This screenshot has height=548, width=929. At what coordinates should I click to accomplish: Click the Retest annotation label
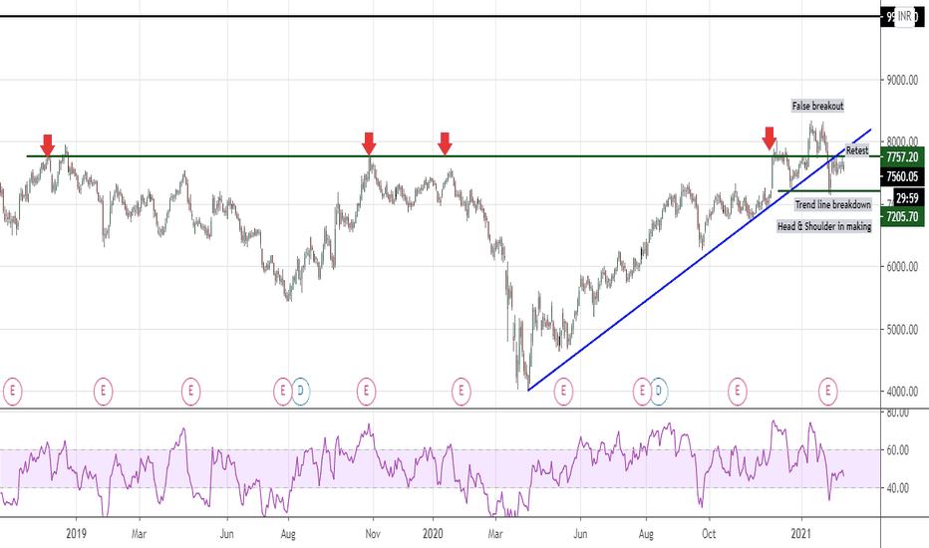pos(856,150)
